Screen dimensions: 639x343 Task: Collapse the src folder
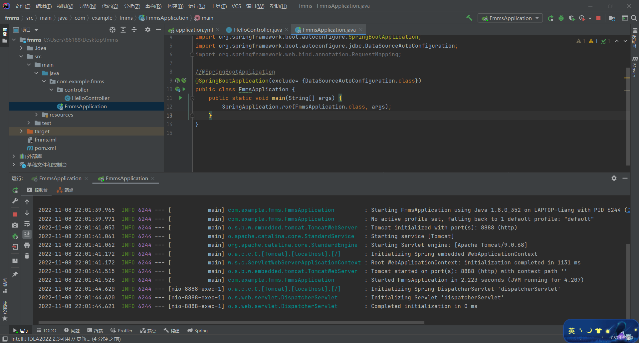pyautogui.click(x=21, y=56)
